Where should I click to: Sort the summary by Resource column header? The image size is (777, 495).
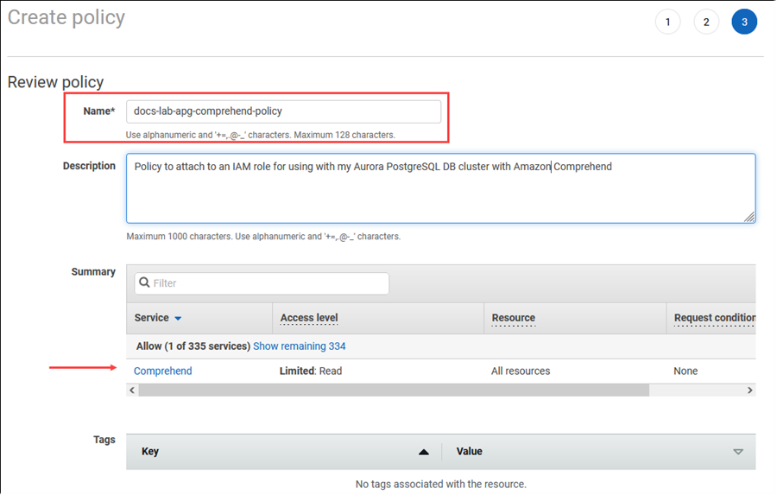pos(514,318)
